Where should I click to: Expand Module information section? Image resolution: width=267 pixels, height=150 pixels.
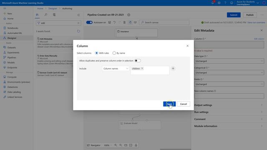[229, 126]
